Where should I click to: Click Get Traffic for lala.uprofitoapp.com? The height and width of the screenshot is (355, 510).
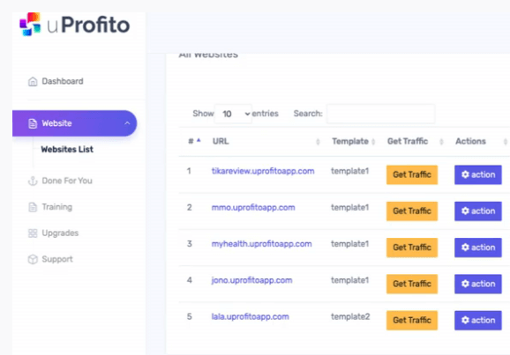pos(412,321)
